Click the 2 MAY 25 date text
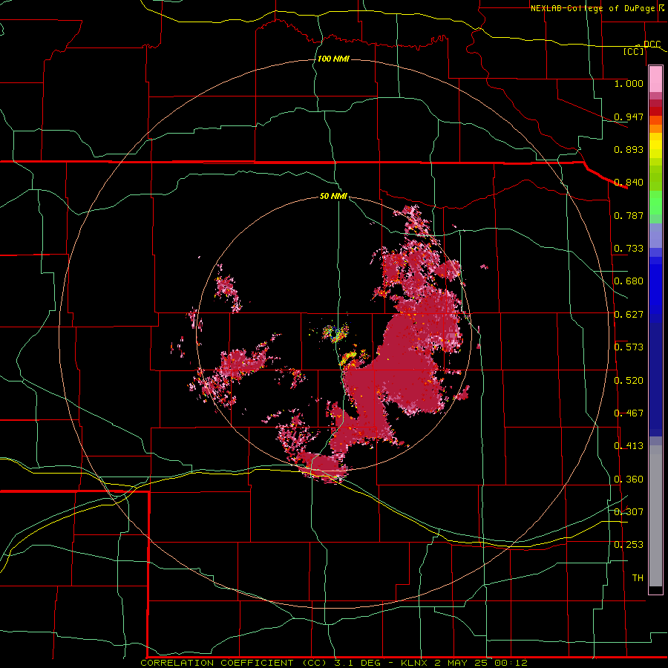This screenshot has height=668, width=668. coord(461,663)
